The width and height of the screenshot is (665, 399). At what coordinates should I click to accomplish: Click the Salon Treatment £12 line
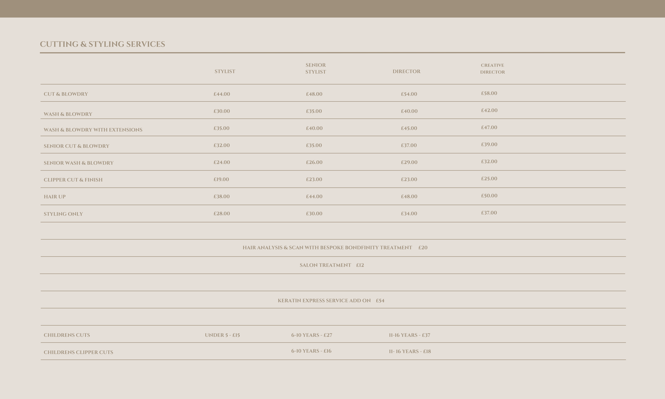coord(332,265)
